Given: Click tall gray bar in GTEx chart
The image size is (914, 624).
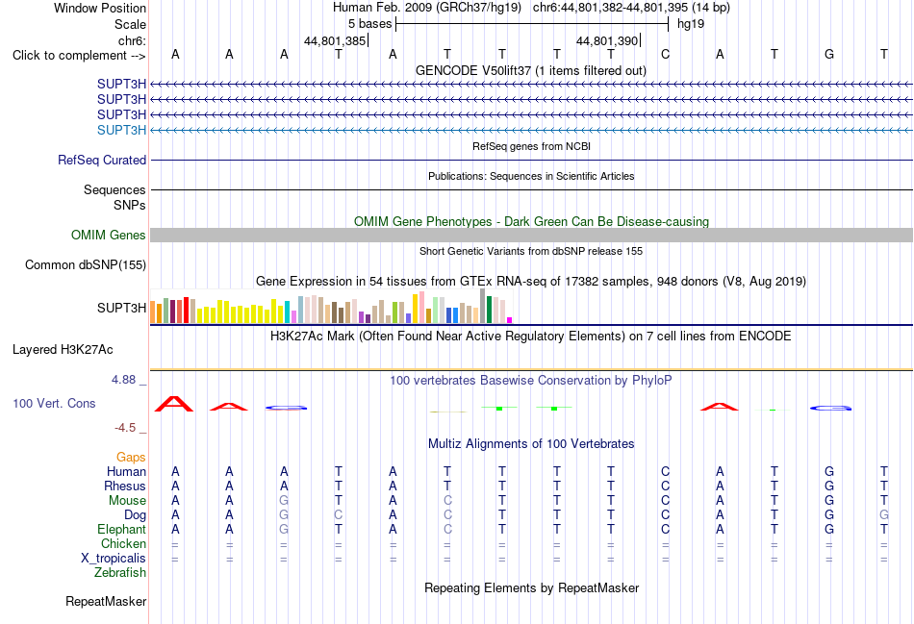Looking at the screenshot, I should [482, 306].
